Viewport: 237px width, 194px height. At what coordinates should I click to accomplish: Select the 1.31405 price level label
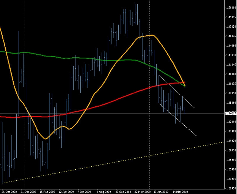231,131
